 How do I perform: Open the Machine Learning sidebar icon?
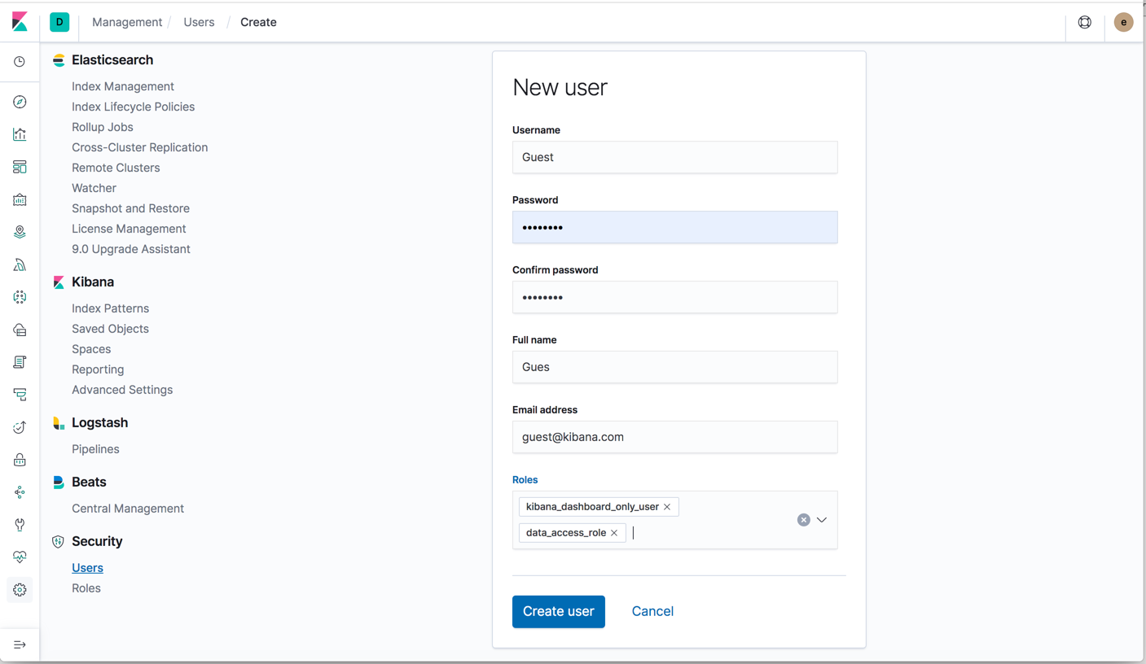coord(20,264)
